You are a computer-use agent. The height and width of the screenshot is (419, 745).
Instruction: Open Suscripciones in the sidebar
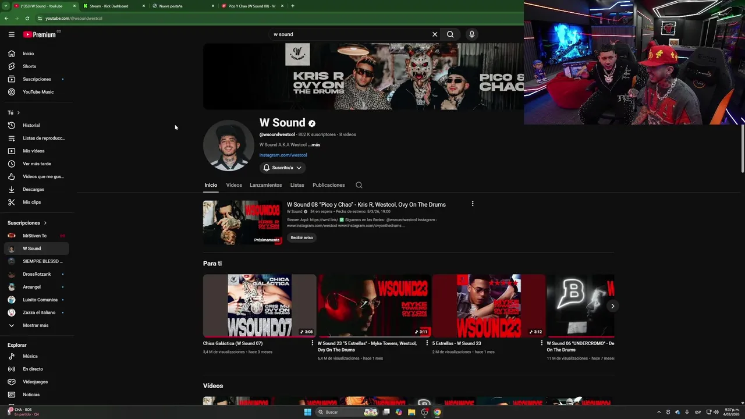click(36, 79)
